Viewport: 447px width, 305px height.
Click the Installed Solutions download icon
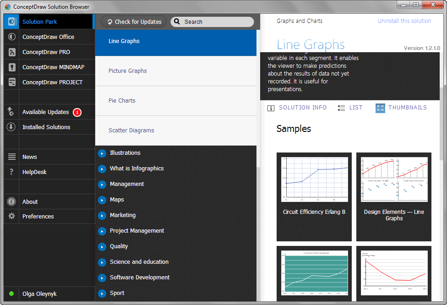(11, 127)
